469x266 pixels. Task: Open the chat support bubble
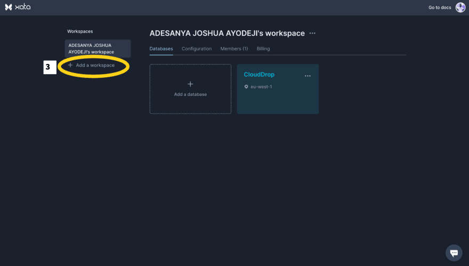click(x=454, y=253)
